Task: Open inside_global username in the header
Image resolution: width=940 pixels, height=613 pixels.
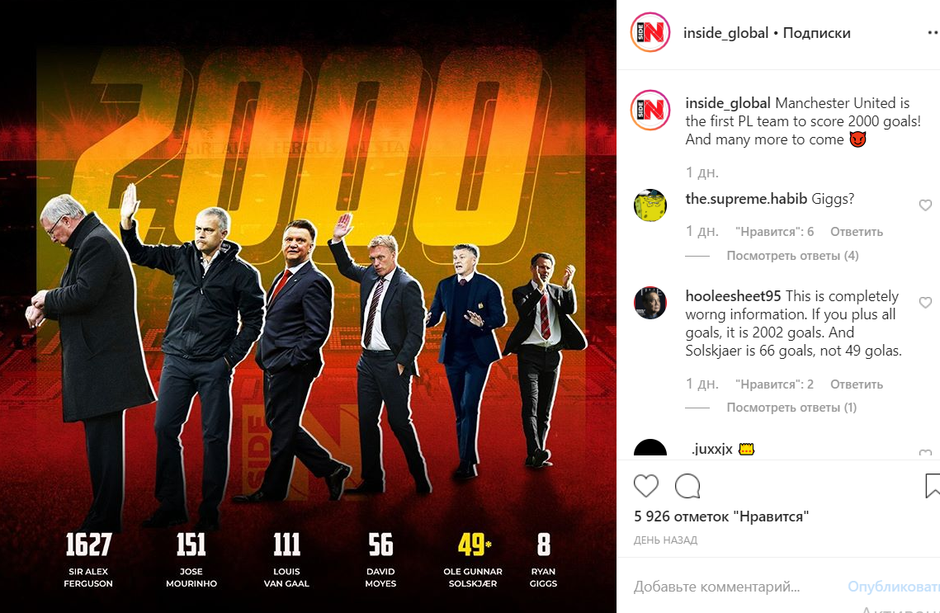Action: click(x=725, y=33)
